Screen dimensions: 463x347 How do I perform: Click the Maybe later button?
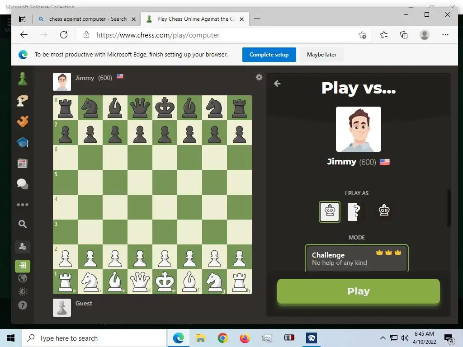click(321, 55)
